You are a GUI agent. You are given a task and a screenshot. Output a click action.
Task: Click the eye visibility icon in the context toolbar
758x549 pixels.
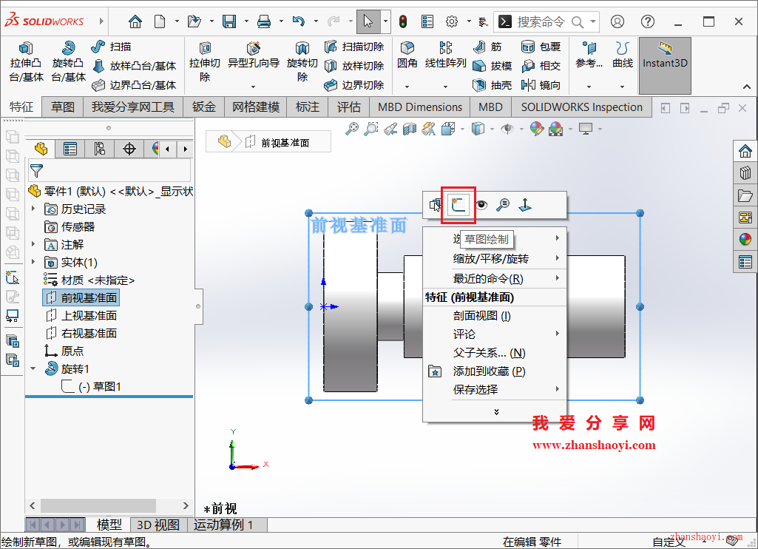[481, 205]
